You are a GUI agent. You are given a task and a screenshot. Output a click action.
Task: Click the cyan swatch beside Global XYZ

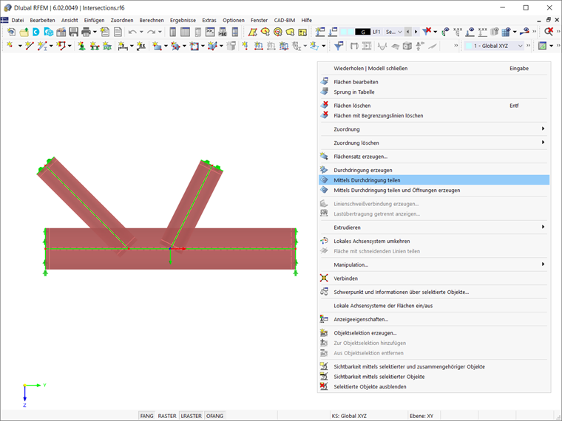(x=468, y=46)
